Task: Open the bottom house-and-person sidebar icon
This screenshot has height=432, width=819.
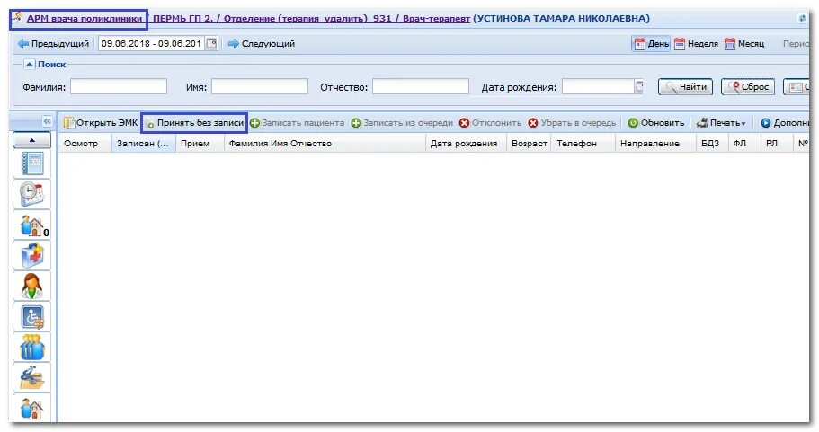Action: [31, 408]
